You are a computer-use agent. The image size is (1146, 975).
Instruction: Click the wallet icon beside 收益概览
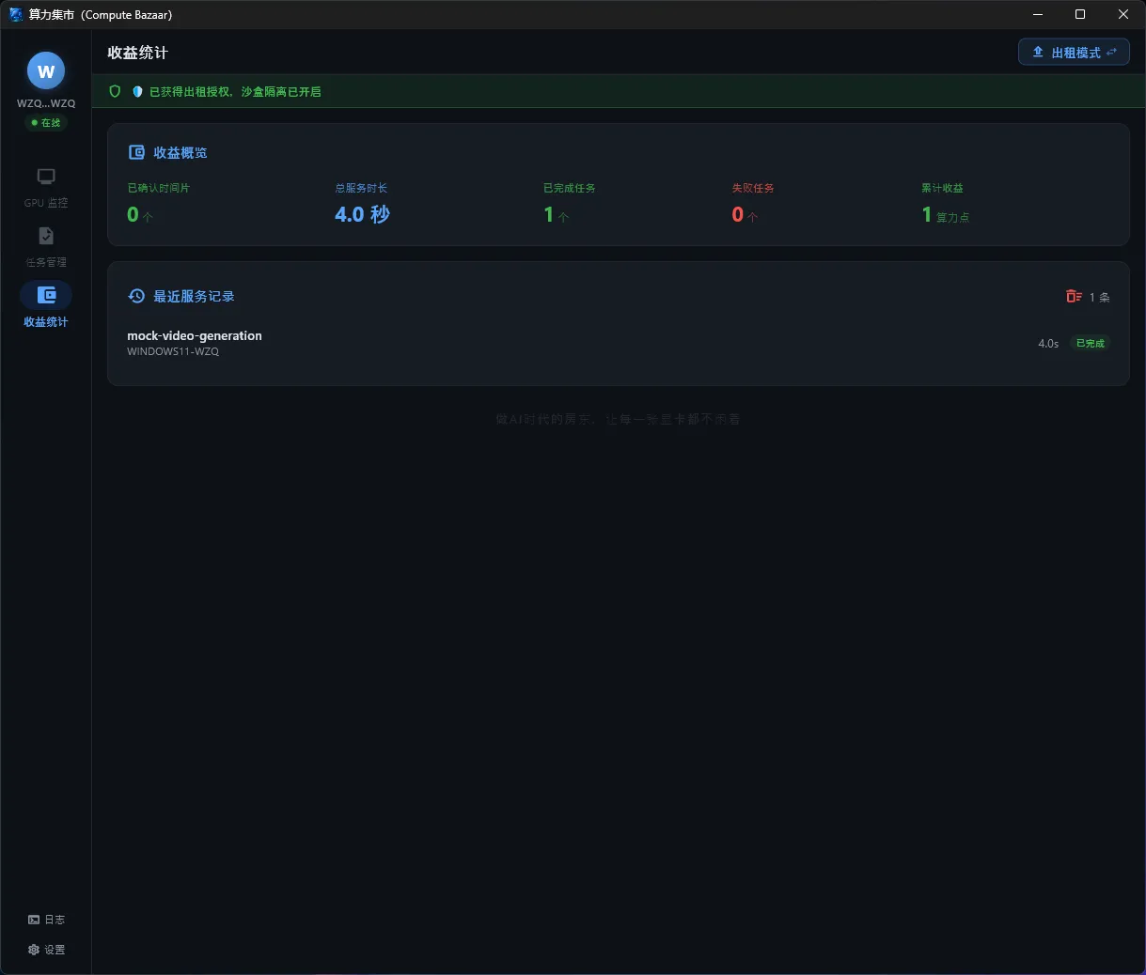136,152
